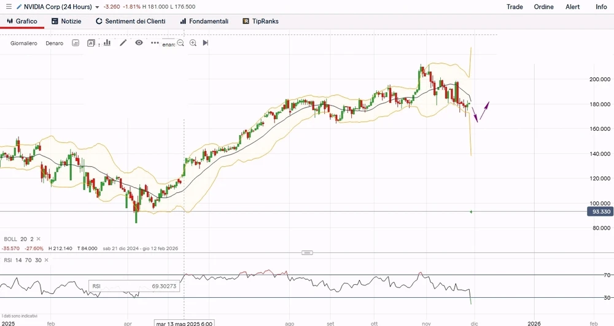This screenshot has height=326, width=614.
Task: Open the chart type bars icon
Action: (107, 43)
